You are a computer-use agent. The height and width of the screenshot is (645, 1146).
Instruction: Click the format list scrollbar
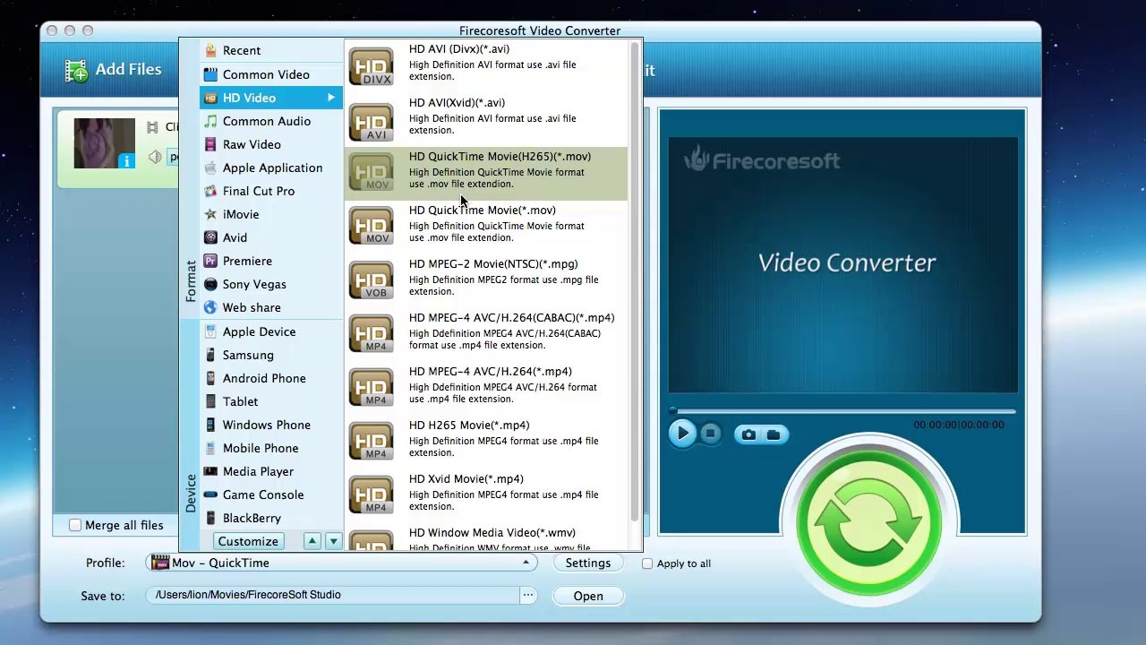click(x=635, y=282)
